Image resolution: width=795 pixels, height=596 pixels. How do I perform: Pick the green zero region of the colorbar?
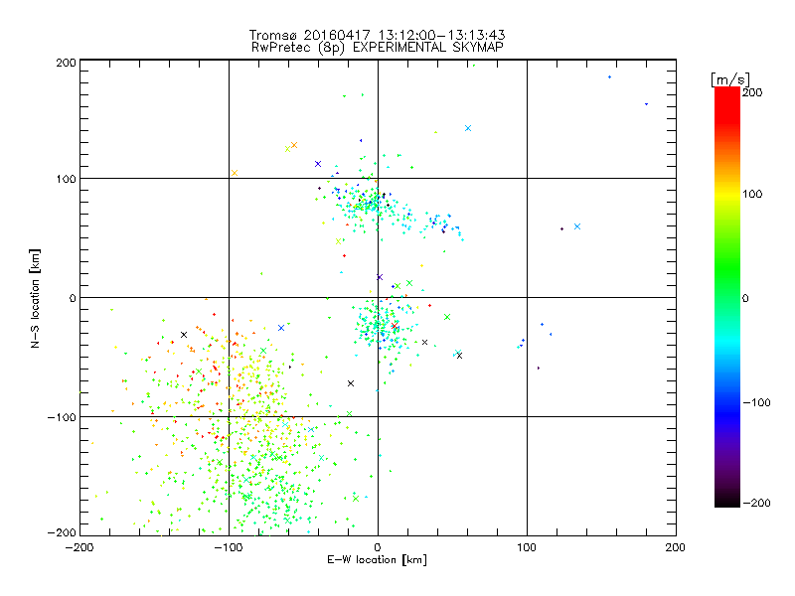tap(727, 298)
